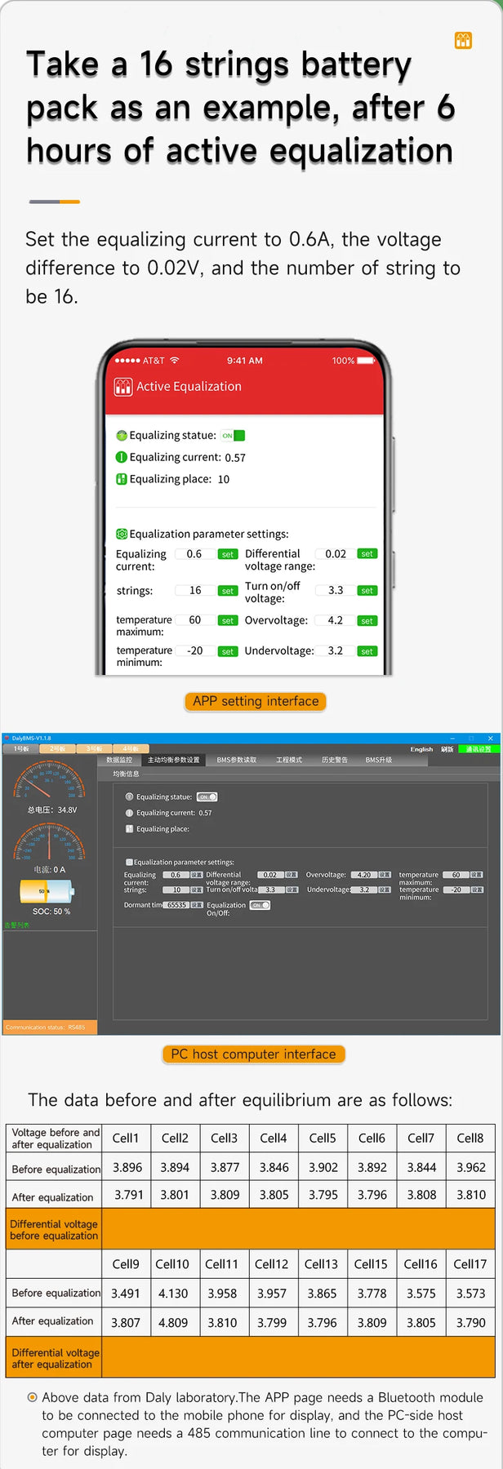Toggle Equalization On/Off switch in PC interface
The width and height of the screenshot is (503, 1469).
[260, 905]
